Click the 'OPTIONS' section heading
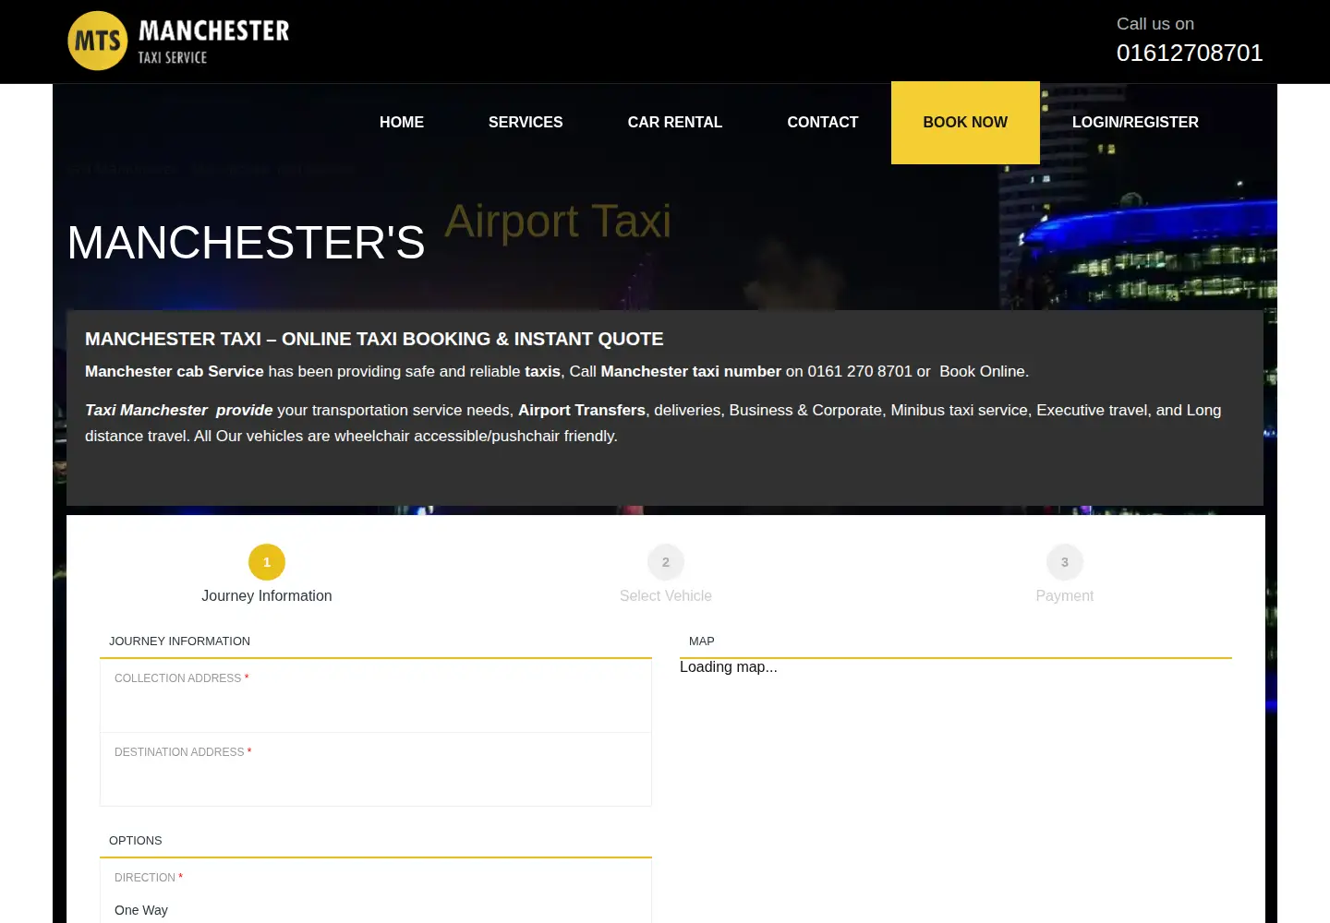The width and height of the screenshot is (1330, 923). click(136, 841)
